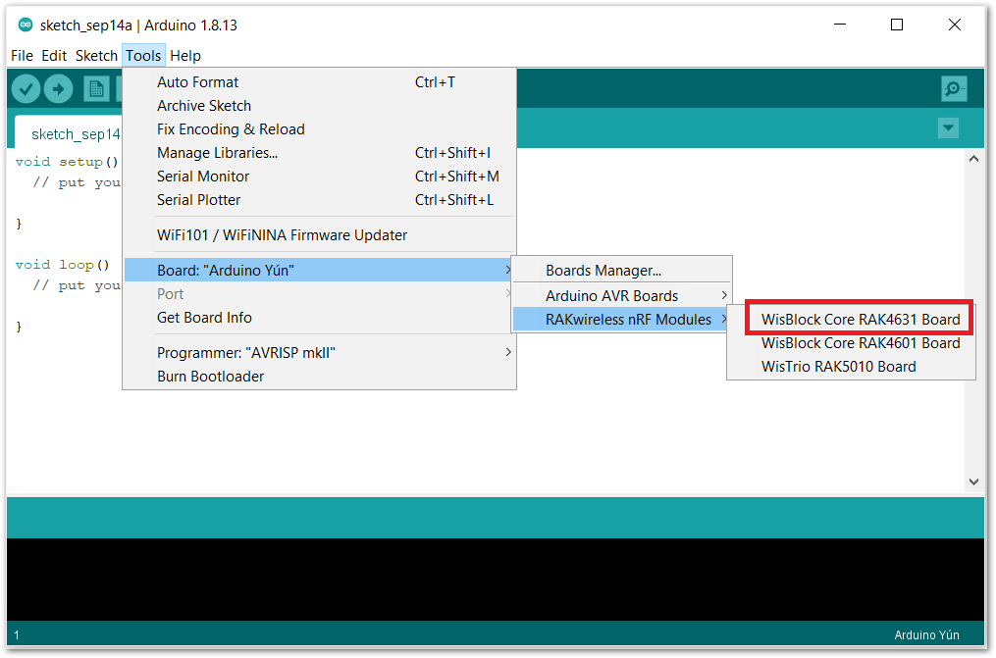This screenshot has width=996, height=658.
Task: Open Programmer: "AVRISP mkII" entry
Action: click(x=319, y=353)
